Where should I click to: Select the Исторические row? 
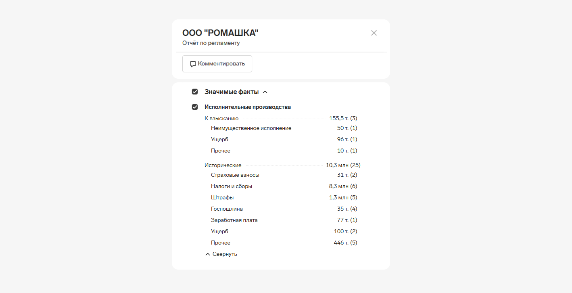pyautogui.click(x=223, y=165)
